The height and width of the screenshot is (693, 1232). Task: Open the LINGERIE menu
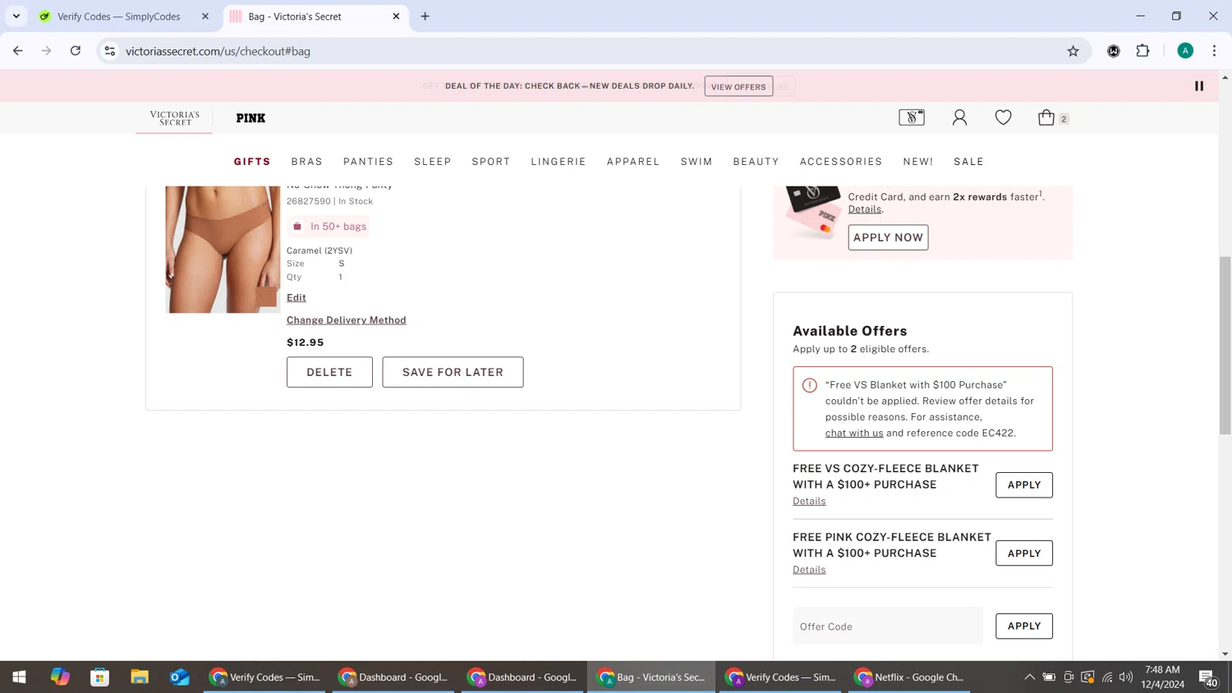pyautogui.click(x=559, y=162)
